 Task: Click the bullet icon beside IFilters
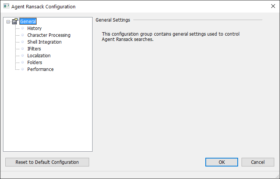[x=22, y=49]
